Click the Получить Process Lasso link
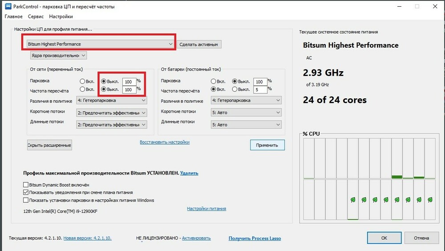 [255, 238]
